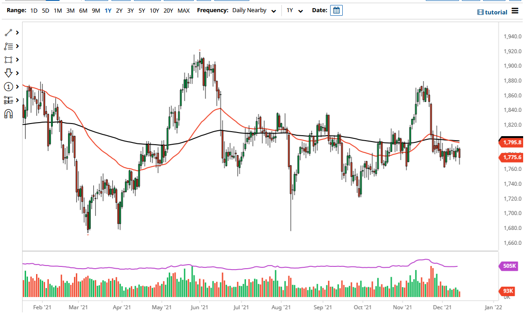Expand Fibonacci tool options arrow

(x=17, y=46)
